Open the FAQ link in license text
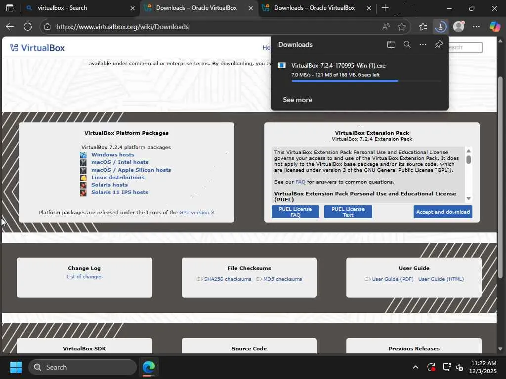The height and width of the screenshot is (379, 506). [x=300, y=182]
